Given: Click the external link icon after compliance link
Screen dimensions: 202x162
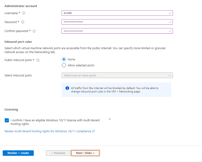Looking at the screenshot, I should point(94,131).
